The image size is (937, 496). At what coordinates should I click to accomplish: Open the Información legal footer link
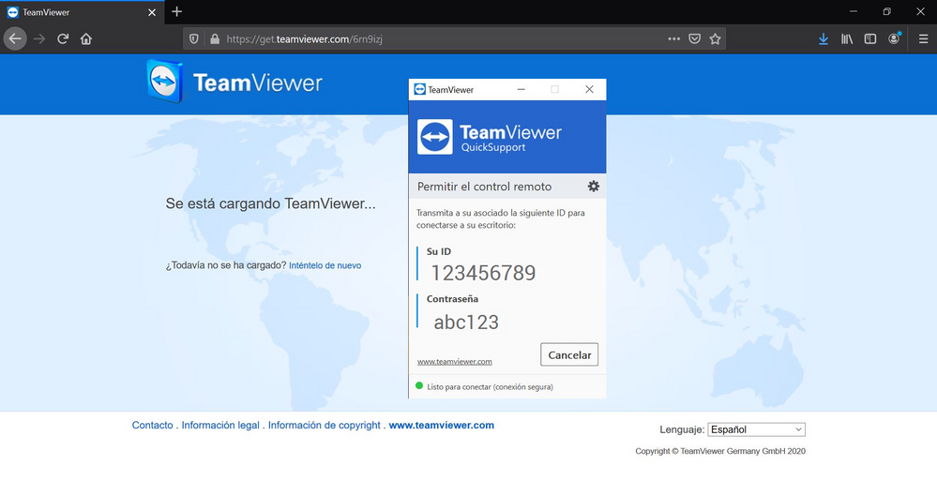(x=220, y=425)
